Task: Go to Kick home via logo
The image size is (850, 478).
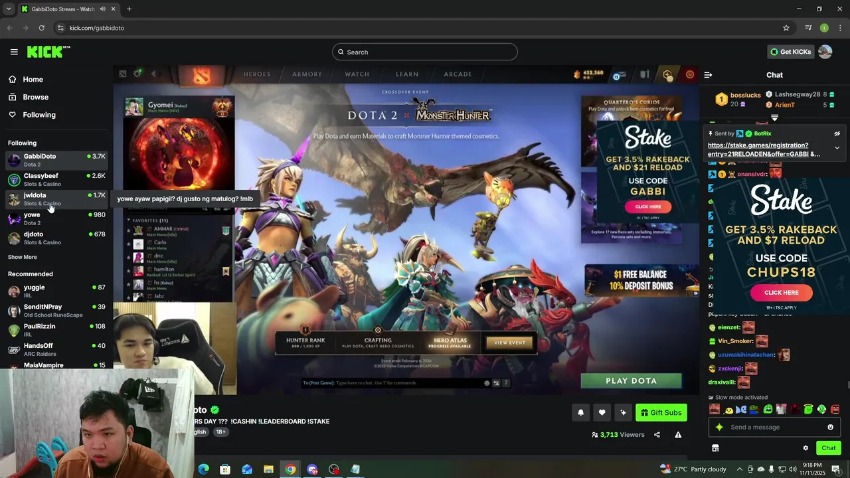Action: click(x=48, y=52)
